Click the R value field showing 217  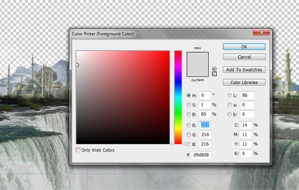(205, 125)
